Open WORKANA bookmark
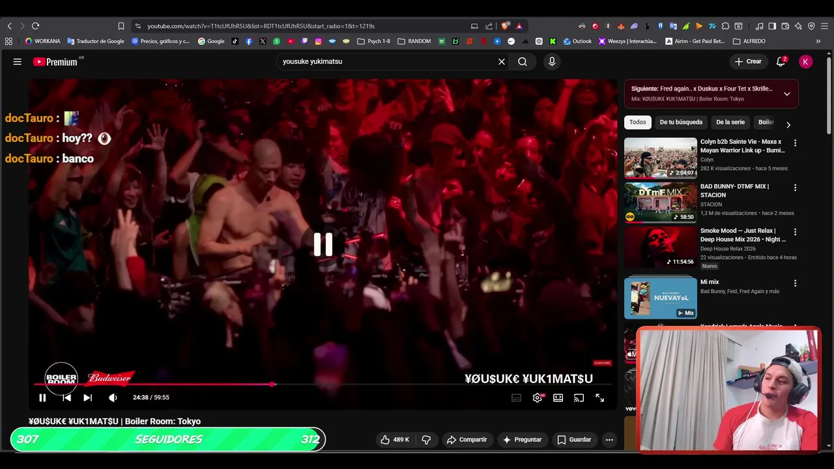This screenshot has width=834, height=469. pyautogui.click(x=42, y=41)
